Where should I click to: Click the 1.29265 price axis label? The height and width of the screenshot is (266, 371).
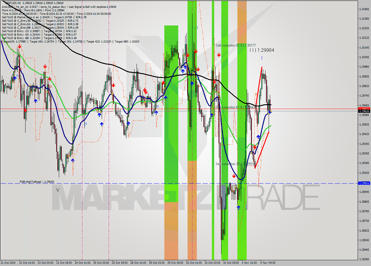click(364, 154)
